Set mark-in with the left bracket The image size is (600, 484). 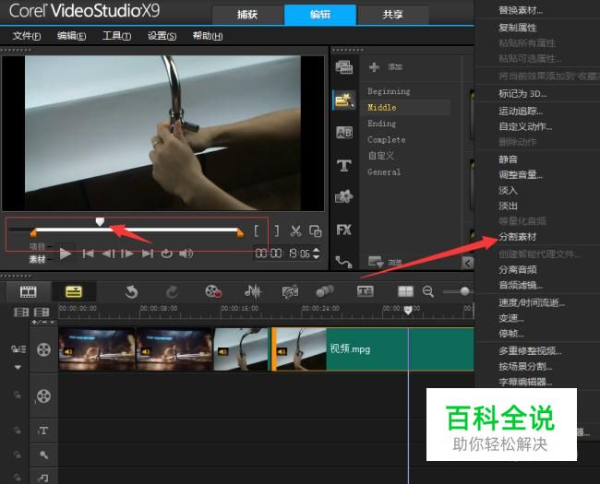256,230
